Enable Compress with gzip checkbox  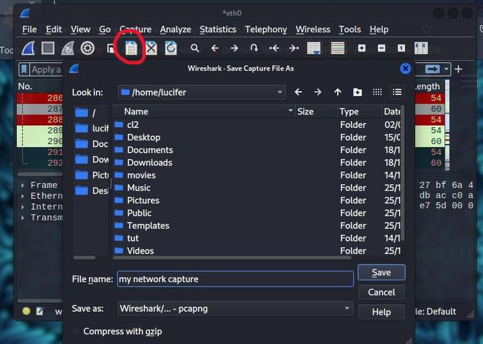point(75,331)
